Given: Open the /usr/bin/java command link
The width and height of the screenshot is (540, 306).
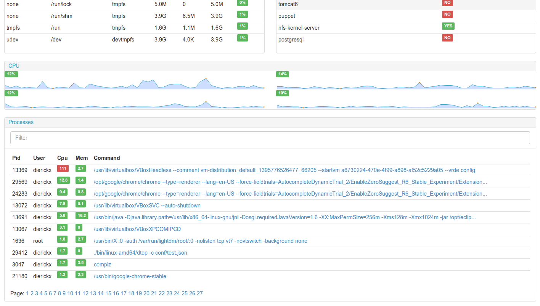Looking at the screenshot, I should coord(285,217).
